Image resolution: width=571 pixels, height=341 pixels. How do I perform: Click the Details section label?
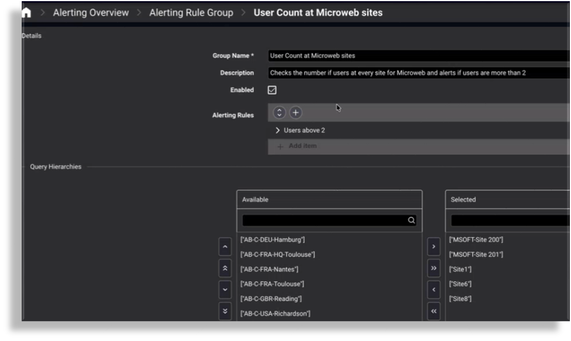click(x=31, y=36)
